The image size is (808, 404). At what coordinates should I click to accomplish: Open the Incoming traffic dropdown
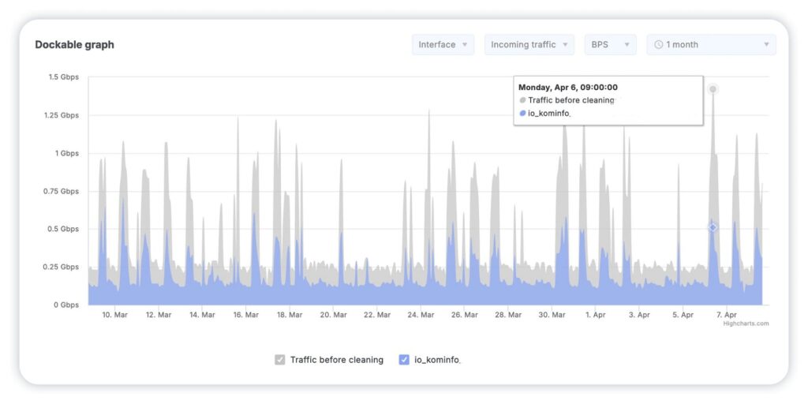[529, 45]
